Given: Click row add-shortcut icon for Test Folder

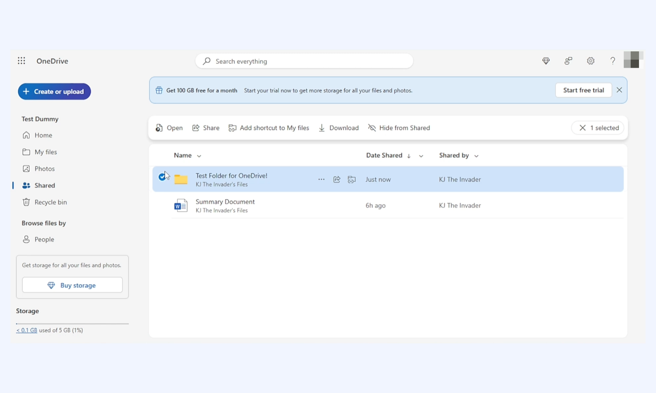Looking at the screenshot, I should (352, 179).
